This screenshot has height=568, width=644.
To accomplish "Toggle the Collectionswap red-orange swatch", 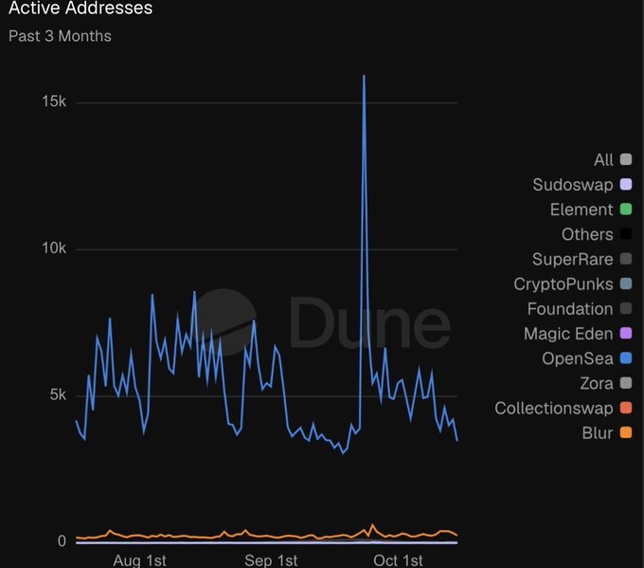I will (x=625, y=408).
